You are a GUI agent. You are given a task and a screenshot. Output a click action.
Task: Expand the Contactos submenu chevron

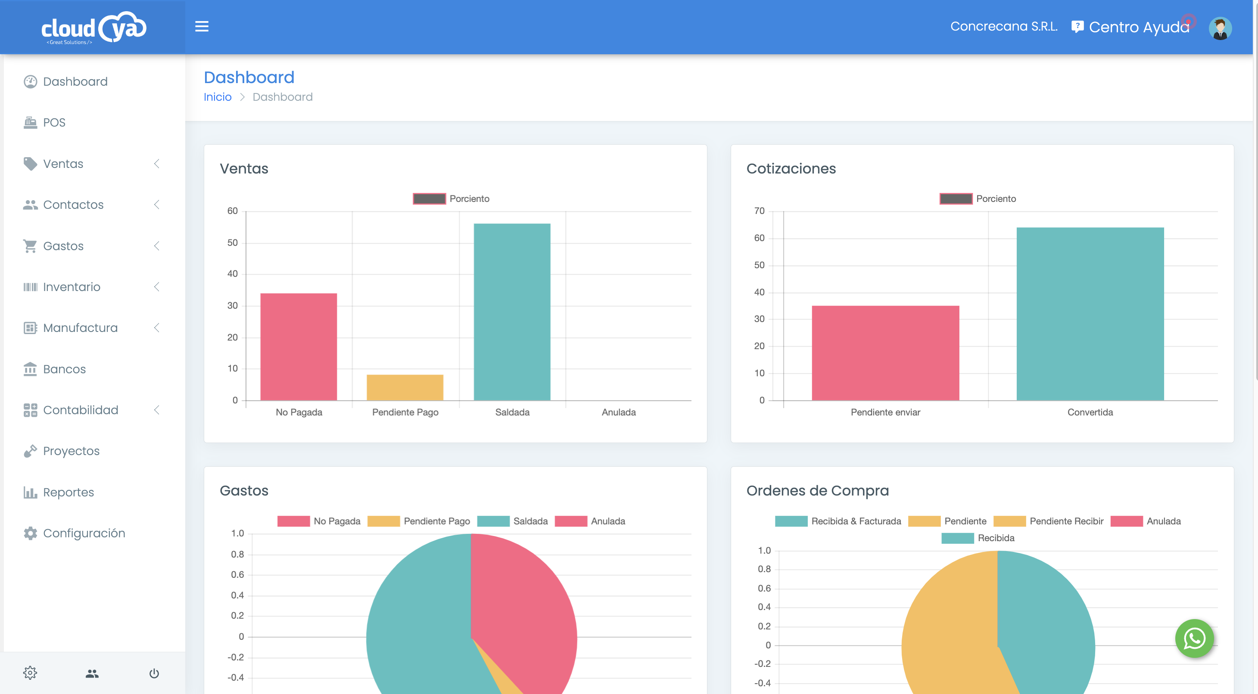point(157,204)
